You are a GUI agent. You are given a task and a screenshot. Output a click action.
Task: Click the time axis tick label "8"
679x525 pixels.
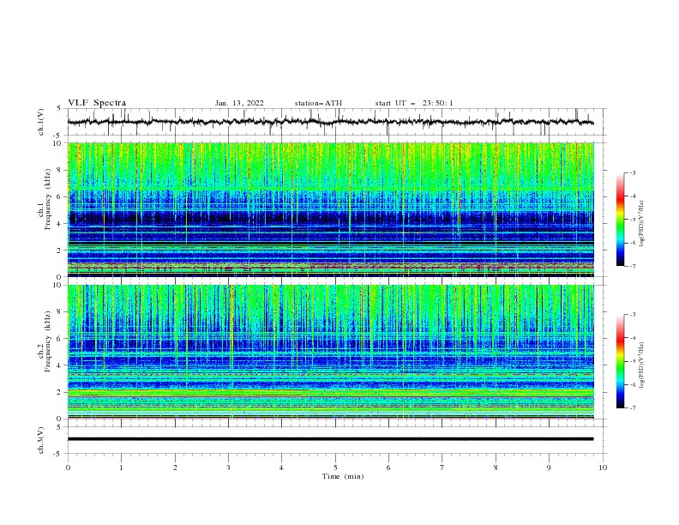pos(496,468)
